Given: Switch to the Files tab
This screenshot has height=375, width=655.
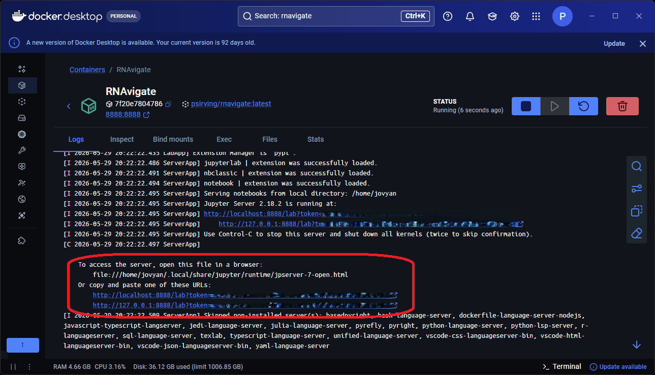Looking at the screenshot, I should (x=270, y=139).
